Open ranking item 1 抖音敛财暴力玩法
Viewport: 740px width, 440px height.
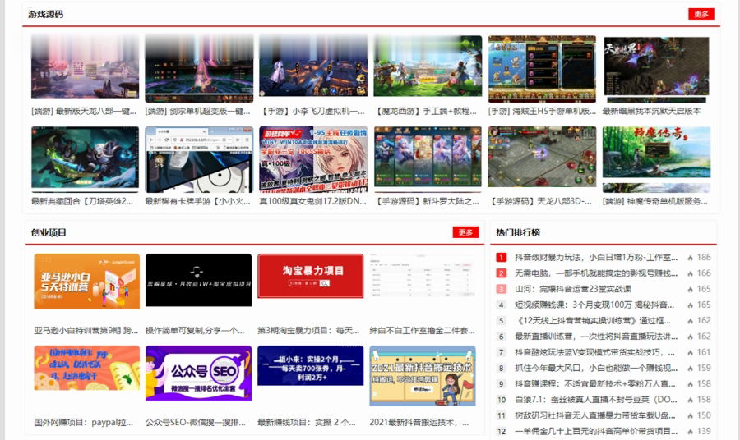(x=596, y=257)
